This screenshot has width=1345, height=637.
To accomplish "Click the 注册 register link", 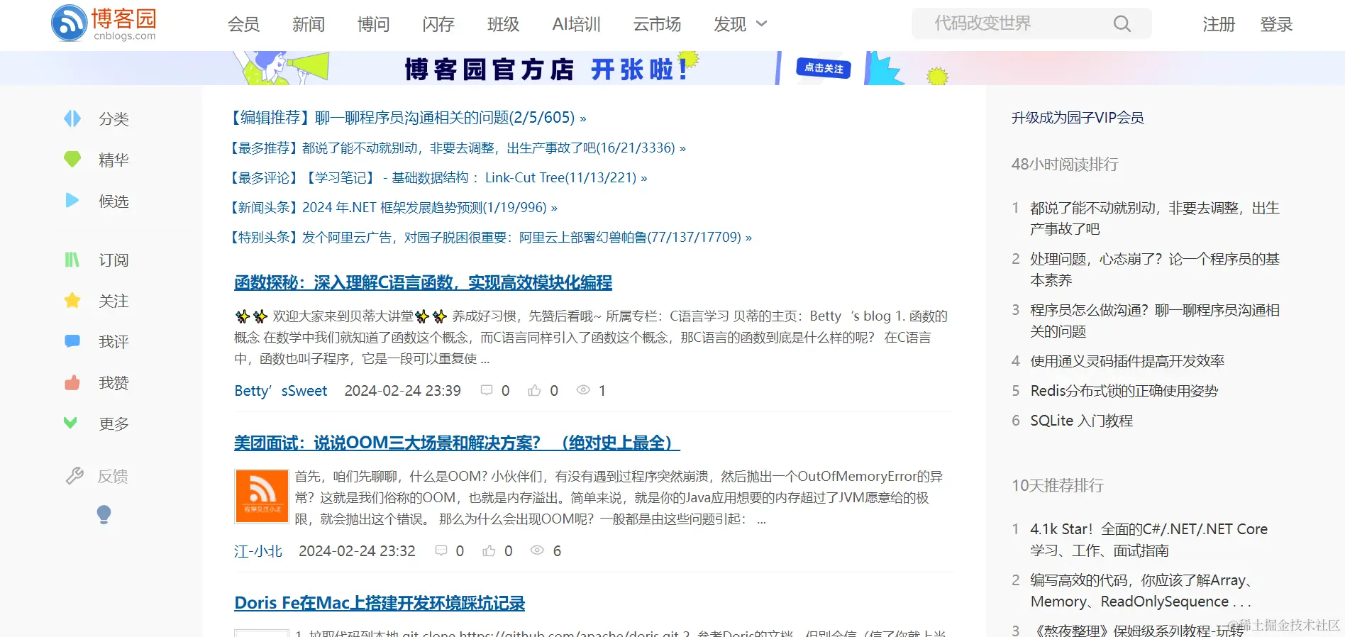I will point(1219,24).
